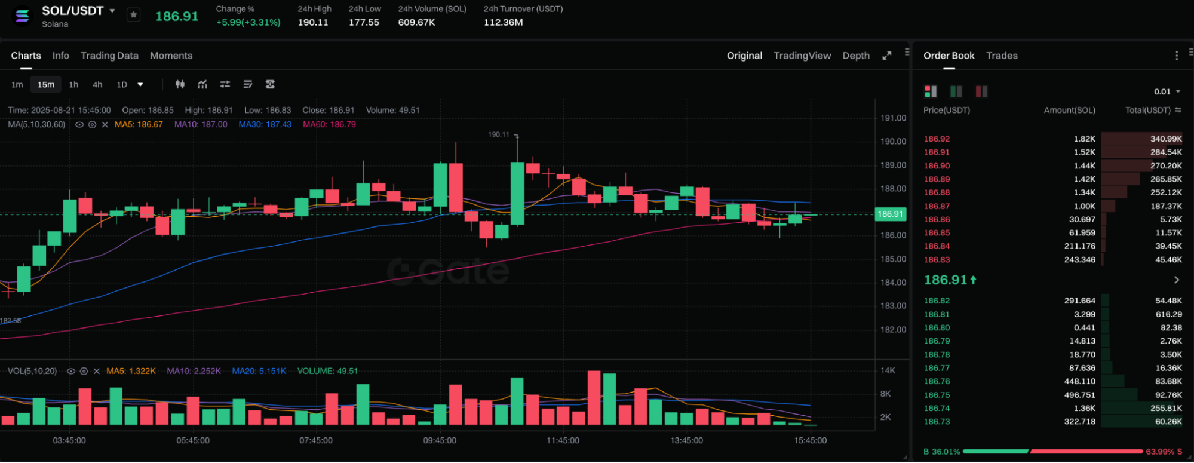Open the chart indicators icon
The height and width of the screenshot is (463, 1194).
click(202, 84)
